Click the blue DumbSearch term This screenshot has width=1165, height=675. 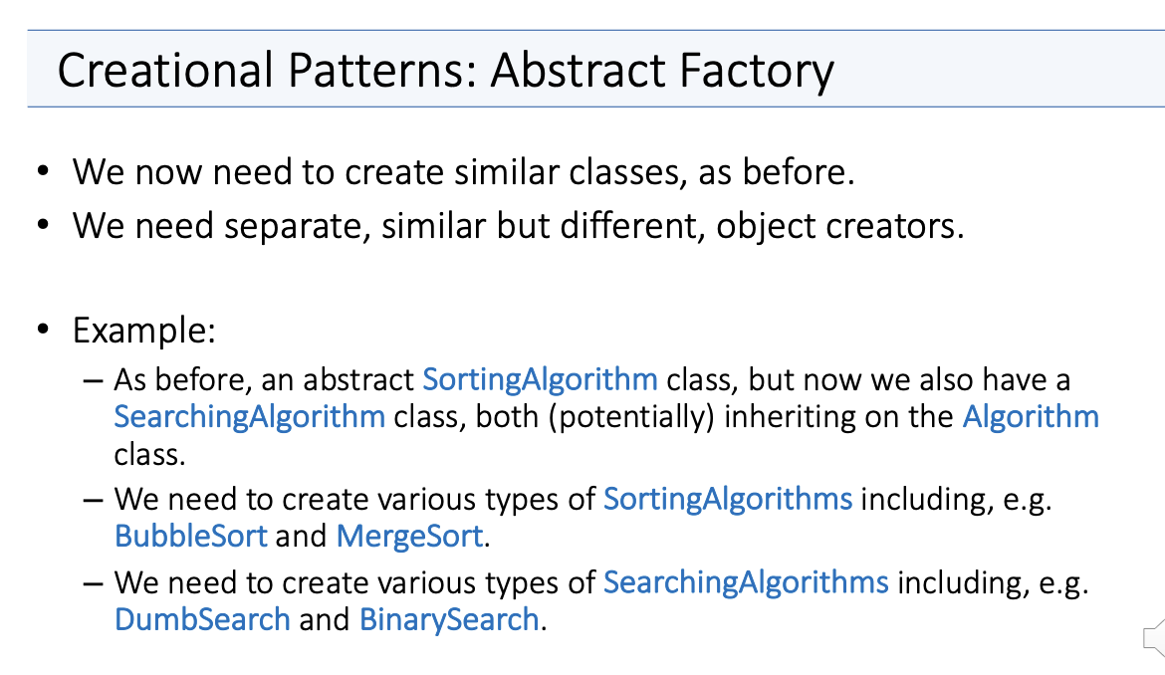[x=203, y=619]
